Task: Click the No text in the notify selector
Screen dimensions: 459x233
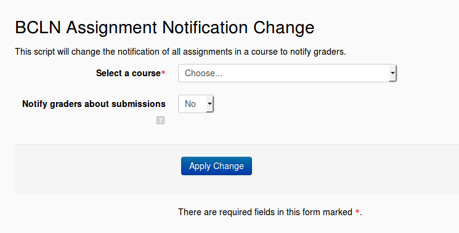Action: click(x=190, y=104)
